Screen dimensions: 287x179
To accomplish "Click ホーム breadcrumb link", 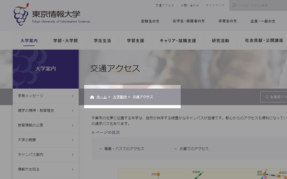I will pos(101,97).
